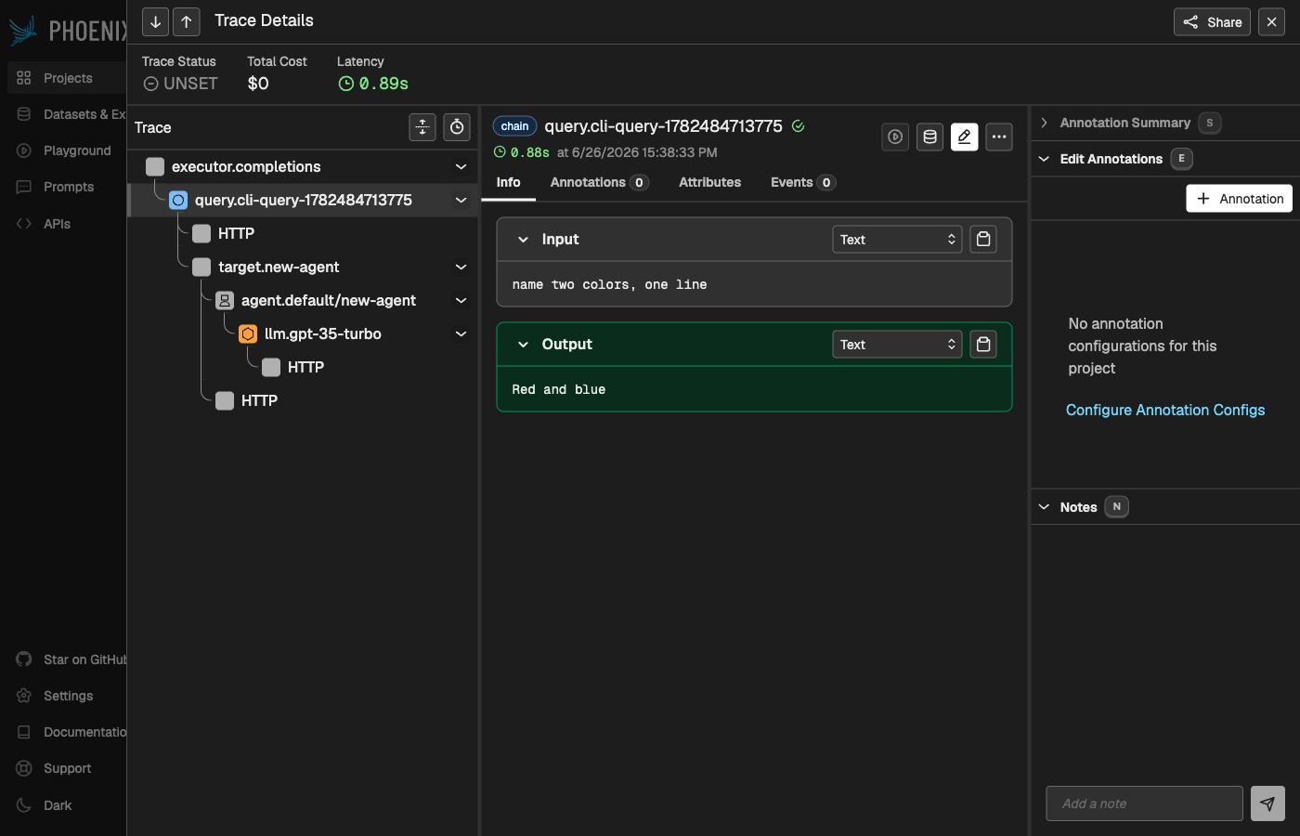Select the LLM icon for llm.gpt-35-turbo
Screen dimensions: 1300x836
[x=248, y=333]
